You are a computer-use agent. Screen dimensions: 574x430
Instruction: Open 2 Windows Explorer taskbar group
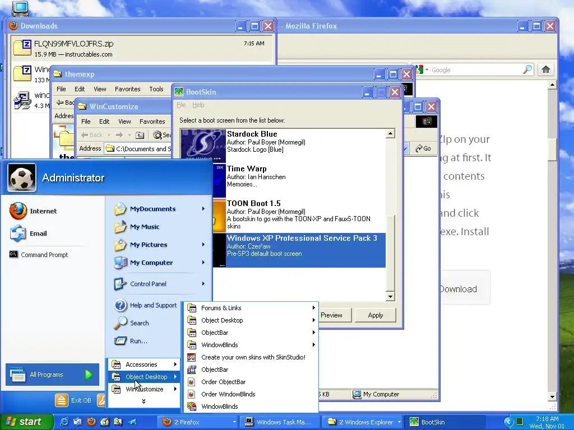(363, 422)
